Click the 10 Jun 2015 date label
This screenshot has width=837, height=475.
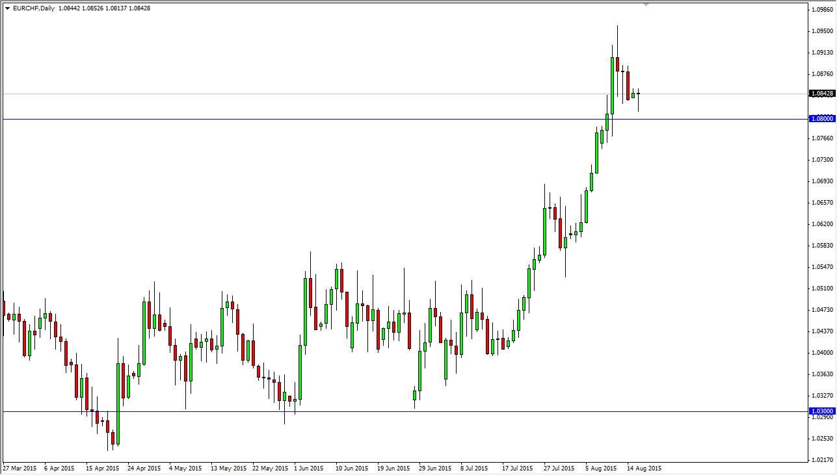click(x=352, y=468)
